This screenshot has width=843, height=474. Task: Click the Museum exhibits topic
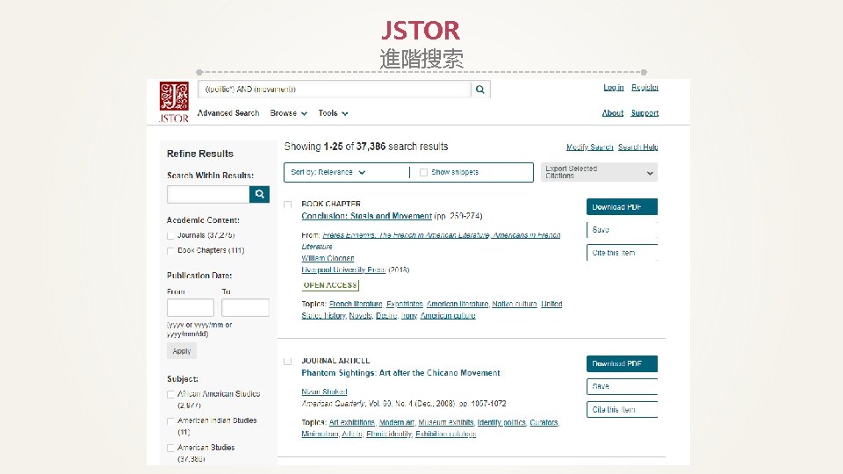coord(446,423)
